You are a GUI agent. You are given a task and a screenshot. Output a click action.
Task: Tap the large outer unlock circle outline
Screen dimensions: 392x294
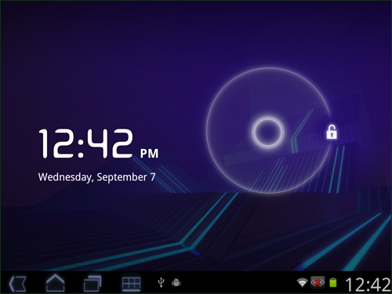[x=268, y=130]
